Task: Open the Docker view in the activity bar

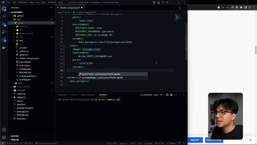Action: tap(4, 48)
